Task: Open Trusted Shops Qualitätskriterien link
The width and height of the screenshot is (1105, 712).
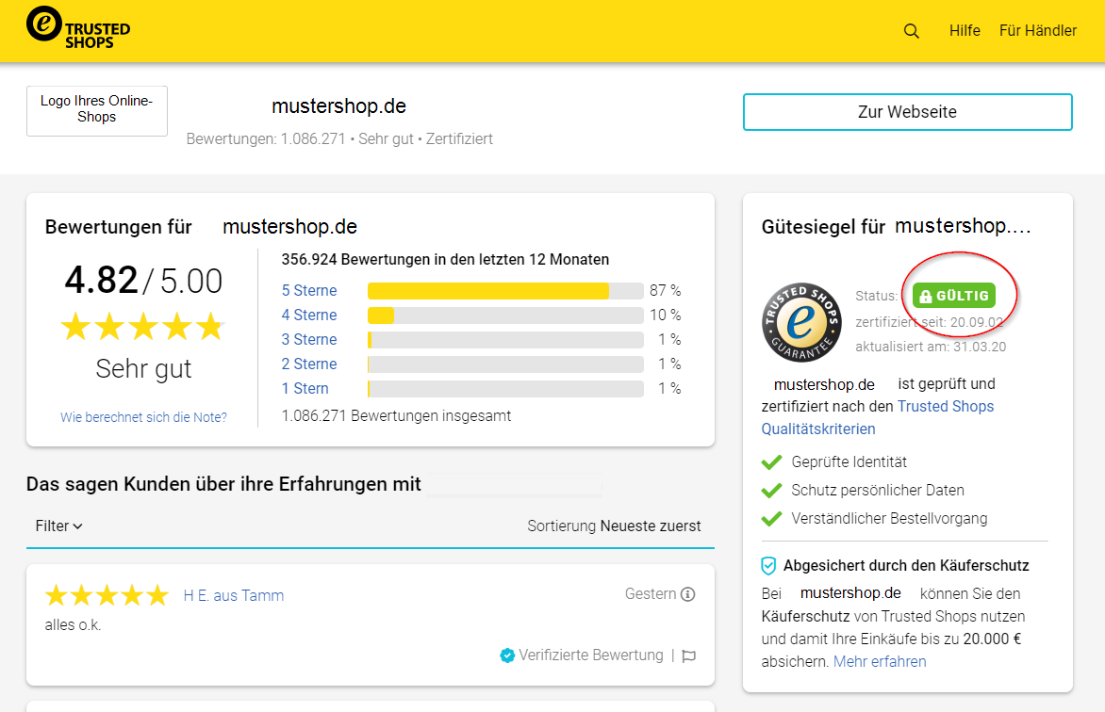Action: pyautogui.click(x=878, y=417)
